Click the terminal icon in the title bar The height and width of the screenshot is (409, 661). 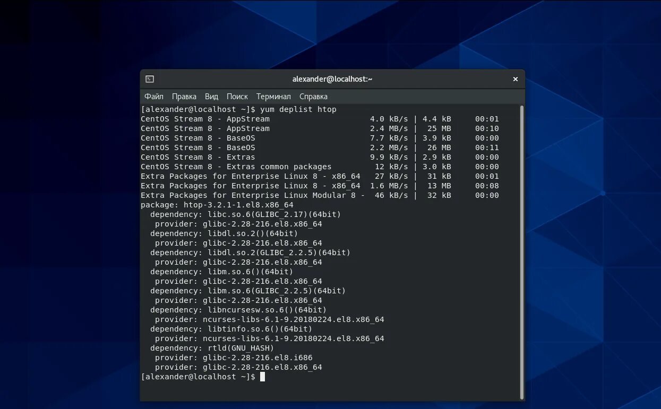tap(150, 79)
